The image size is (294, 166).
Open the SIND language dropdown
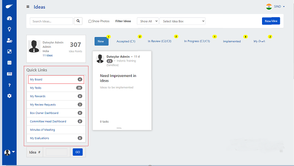click(279, 6)
